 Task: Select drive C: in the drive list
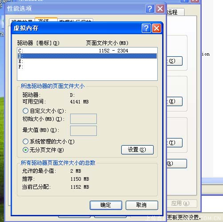pos(87,51)
